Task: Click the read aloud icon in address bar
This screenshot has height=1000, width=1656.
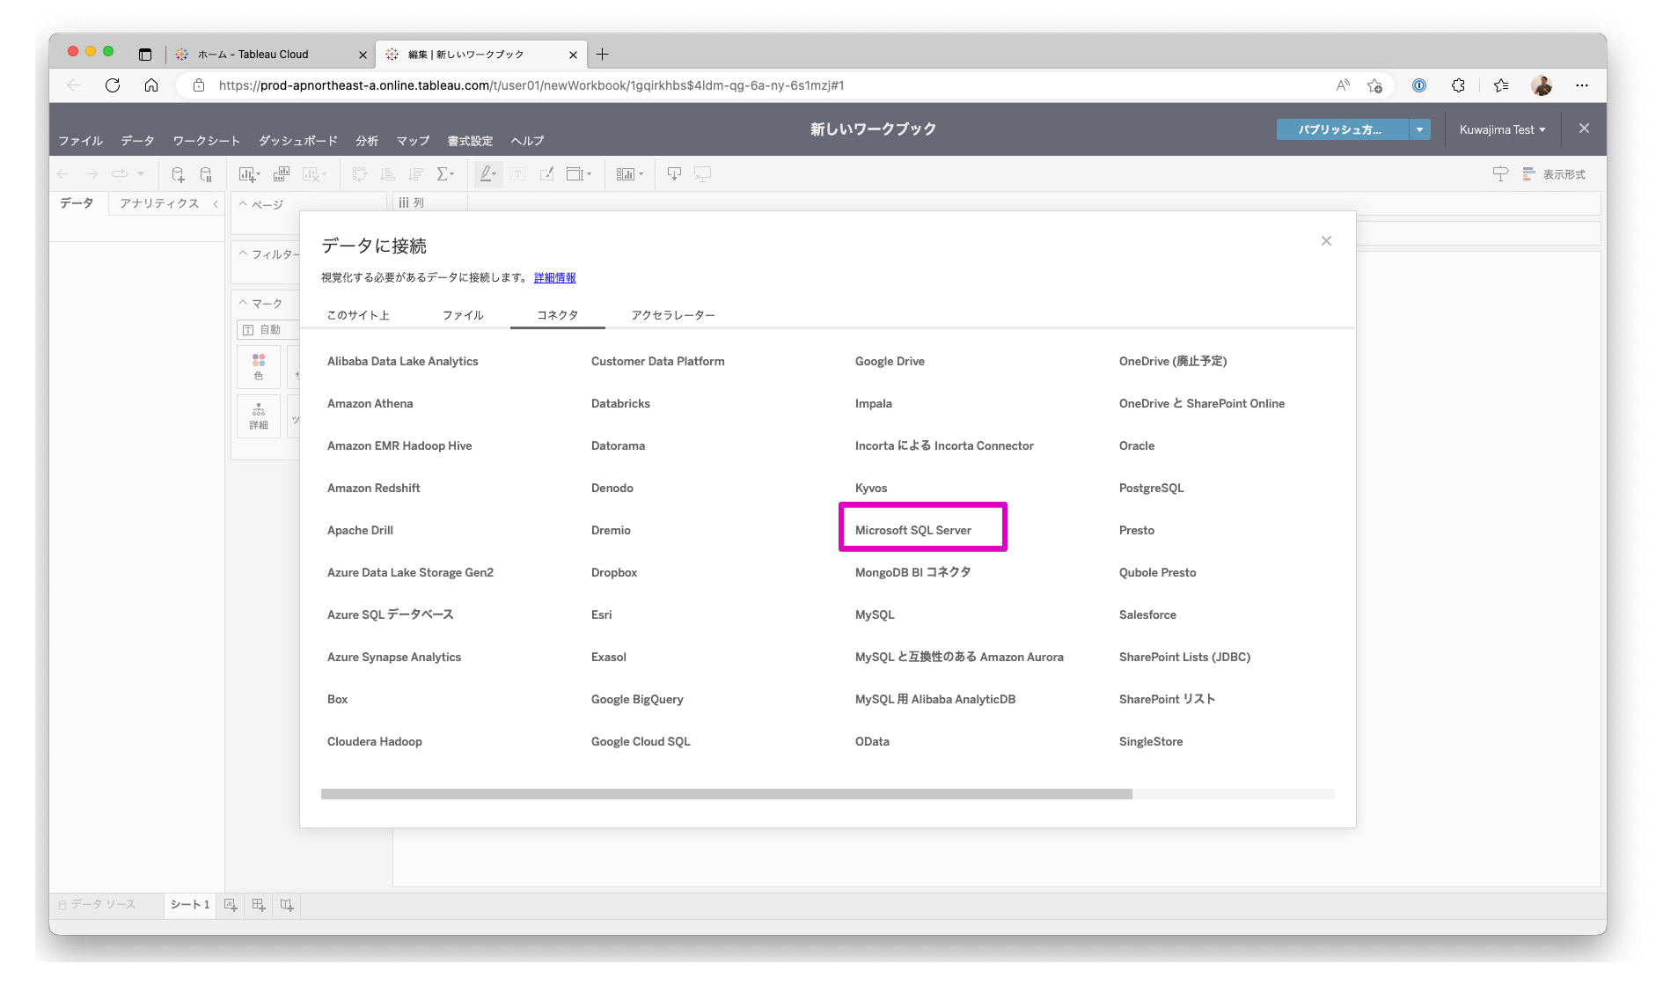Action: [x=1343, y=85]
